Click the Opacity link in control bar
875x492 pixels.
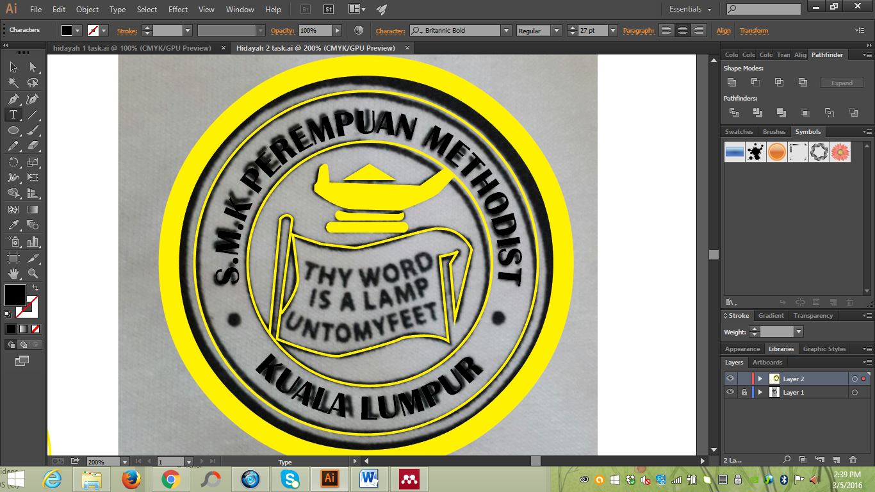[x=282, y=31]
